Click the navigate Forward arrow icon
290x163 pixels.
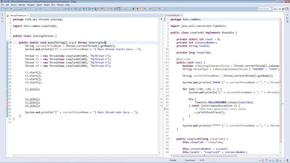coord(162,9)
